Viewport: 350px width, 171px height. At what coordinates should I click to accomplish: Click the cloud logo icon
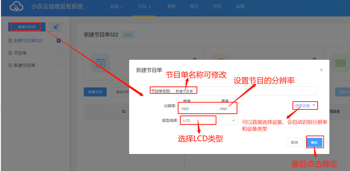pos(17,7)
